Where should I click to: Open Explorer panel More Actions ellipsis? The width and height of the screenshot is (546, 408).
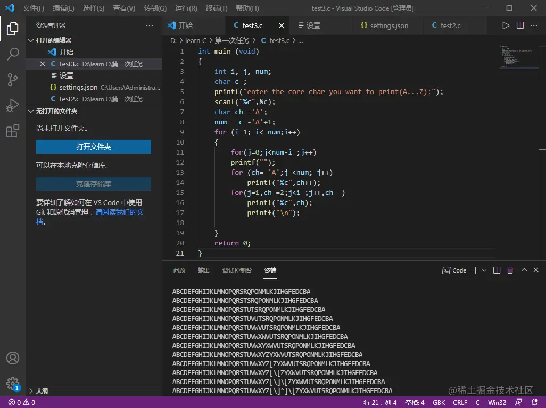tap(150, 25)
